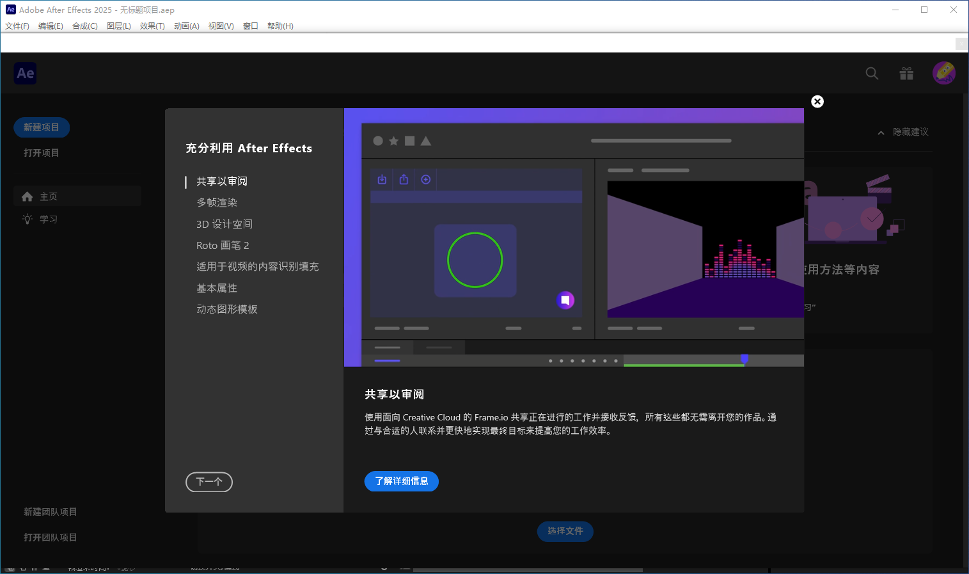
Task: Select the 主页 home icon in sidebar
Action: pos(28,196)
